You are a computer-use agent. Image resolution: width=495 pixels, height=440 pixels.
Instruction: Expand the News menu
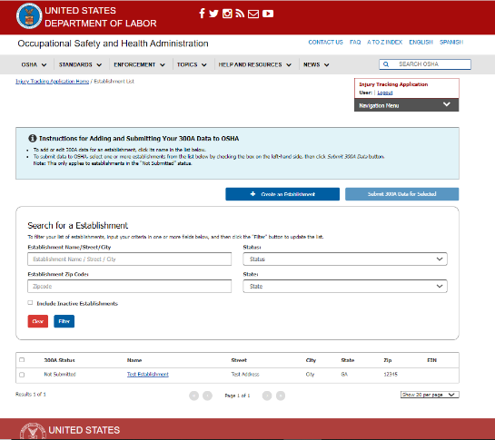316,64
